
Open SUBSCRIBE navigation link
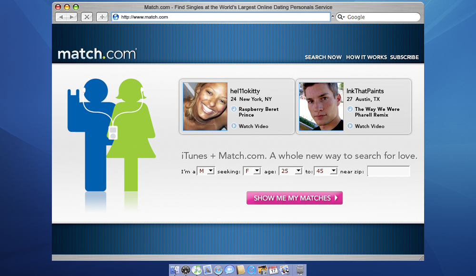(404, 57)
